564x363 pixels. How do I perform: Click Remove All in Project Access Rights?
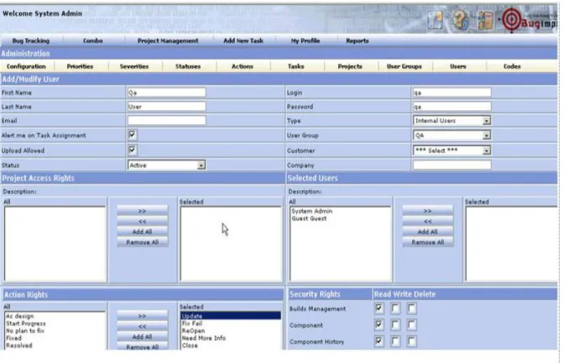(x=142, y=242)
